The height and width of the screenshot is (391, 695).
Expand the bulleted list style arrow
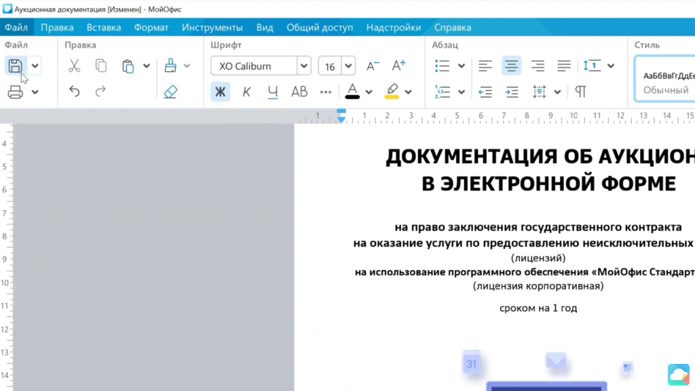point(462,66)
